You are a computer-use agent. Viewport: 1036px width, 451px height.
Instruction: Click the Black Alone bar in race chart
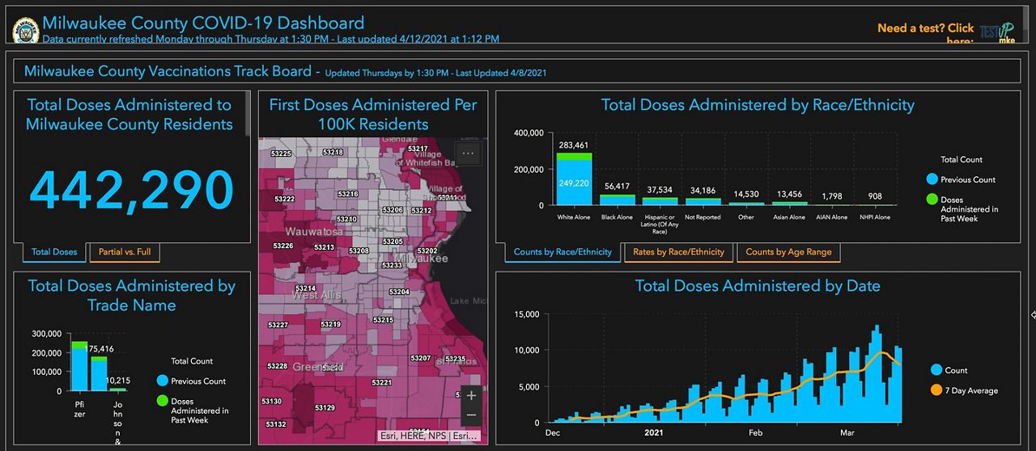pyautogui.click(x=618, y=200)
